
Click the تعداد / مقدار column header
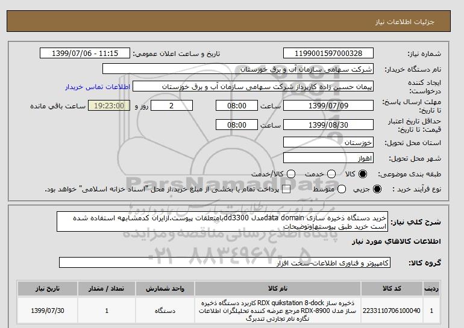coord(107,289)
